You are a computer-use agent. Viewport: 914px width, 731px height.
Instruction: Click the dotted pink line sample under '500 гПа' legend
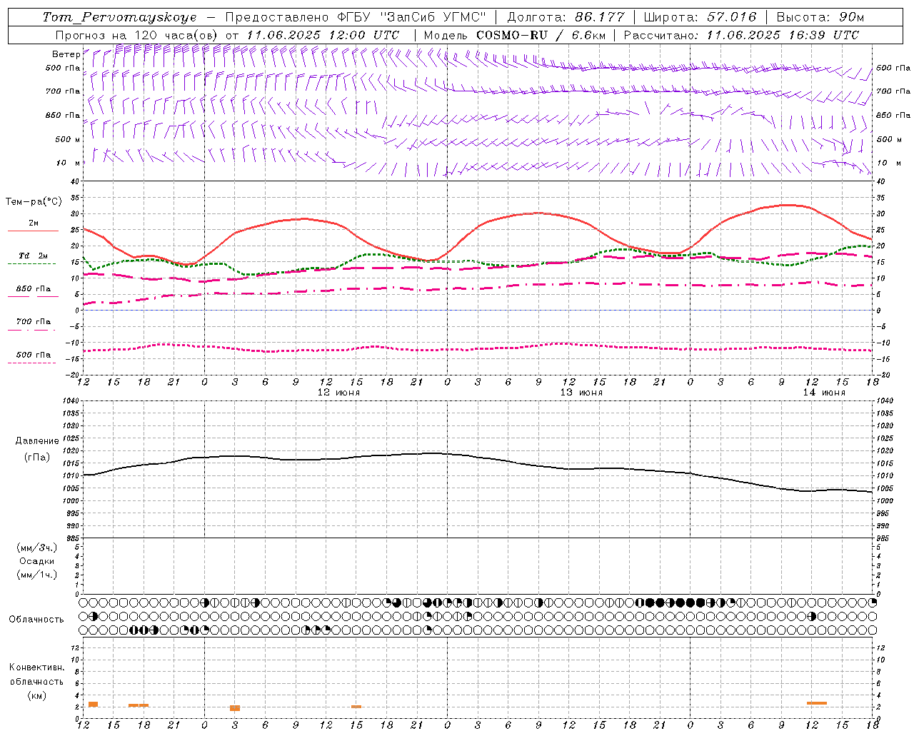(31, 363)
